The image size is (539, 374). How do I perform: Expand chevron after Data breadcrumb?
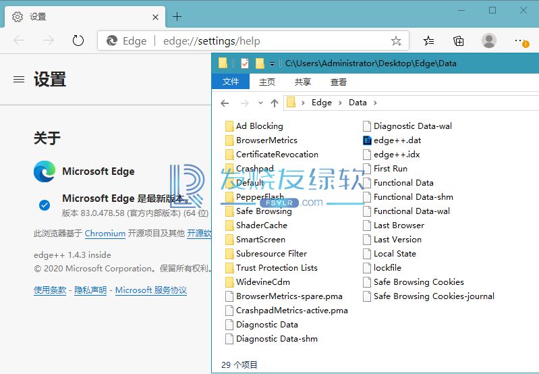[375, 103]
